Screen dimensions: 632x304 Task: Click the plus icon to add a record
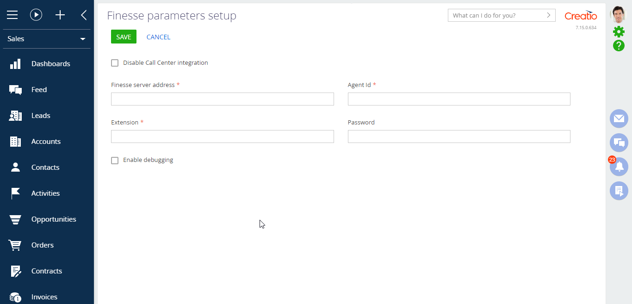[x=60, y=14]
